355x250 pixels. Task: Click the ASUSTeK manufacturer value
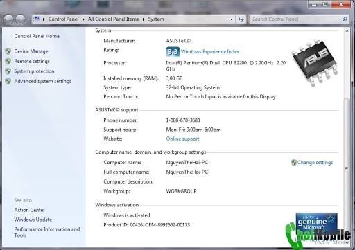(x=178, y=41)
